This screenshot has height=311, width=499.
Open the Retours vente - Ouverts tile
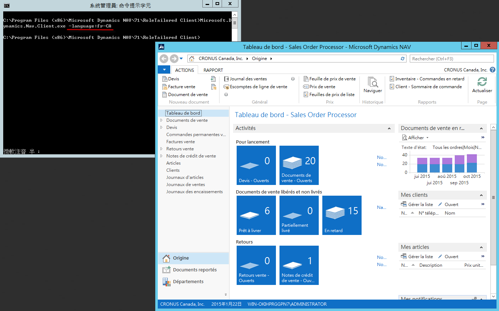(256, 265)
